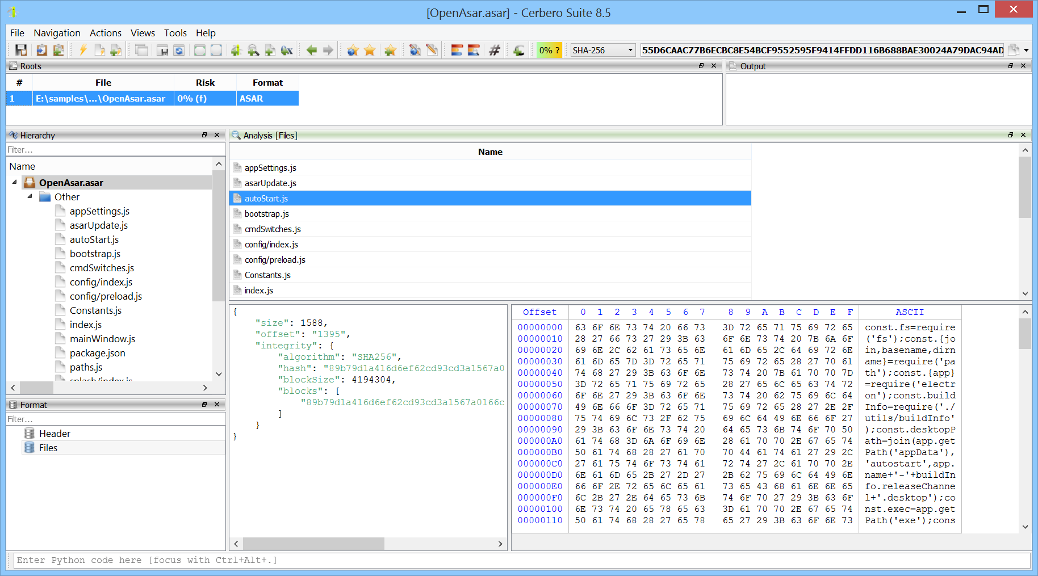Select package.json in Hierarchy tree

[x=97, y=353]
